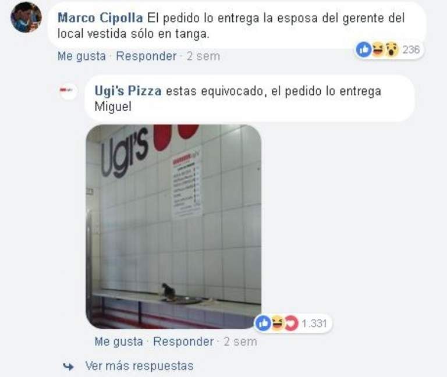Open the 2 sem timestamp on Ugi's reply
Viewport: 447px width, 377px height.
[240, 342]
